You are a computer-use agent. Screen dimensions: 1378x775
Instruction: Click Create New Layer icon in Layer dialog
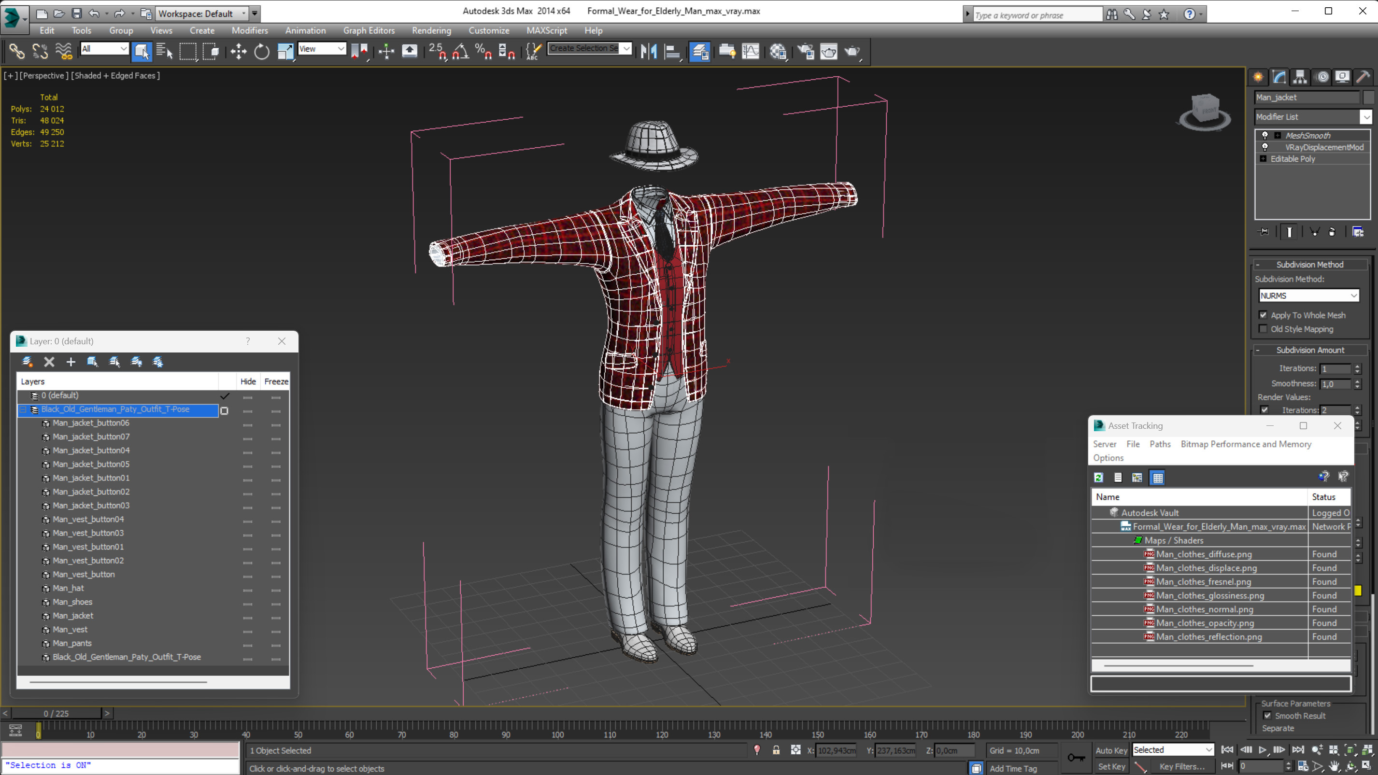27,362
